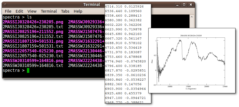Click file 2MASSIJ0825196+211552.png
The width and height of the screenshot is (239, 107).
tap(33, 32)
